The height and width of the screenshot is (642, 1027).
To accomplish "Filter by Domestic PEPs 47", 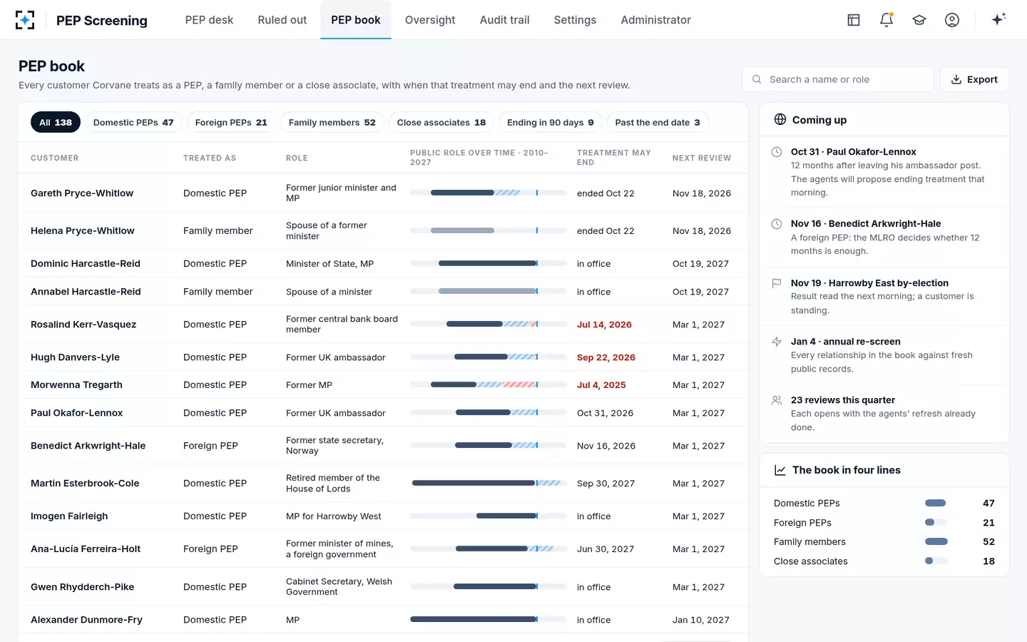I will (x=133, y=122).
